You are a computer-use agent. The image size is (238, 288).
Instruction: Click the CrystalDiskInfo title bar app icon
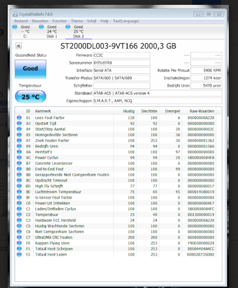tap(15, 14)
